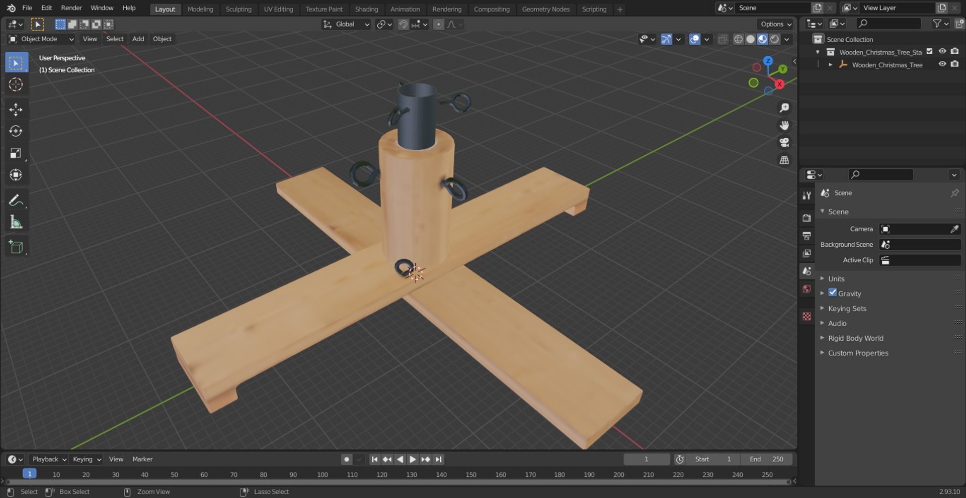Switch to the Shading workspace tab
This screenshot has height=498, width=966.
(366, 9)
